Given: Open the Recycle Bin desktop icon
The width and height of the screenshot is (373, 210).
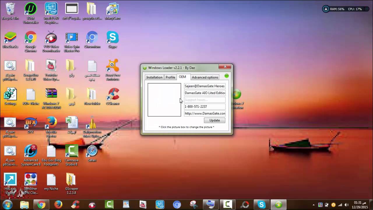Looking at the screenshot, I should [x=10, y=12].
